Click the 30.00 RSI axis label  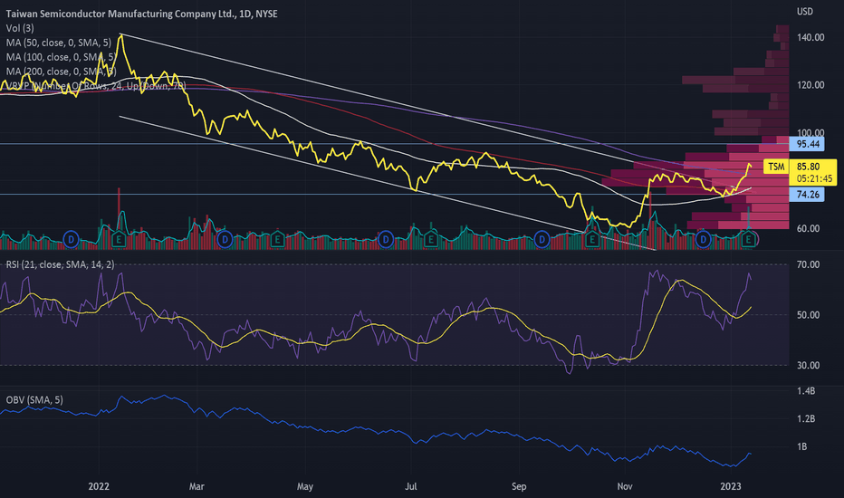tap(808, 366)
